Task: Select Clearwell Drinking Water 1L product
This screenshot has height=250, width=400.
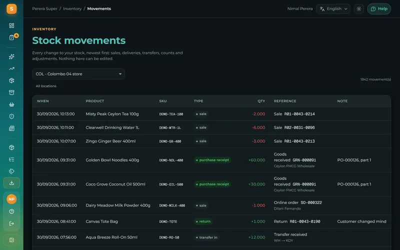Action: click(112, 127)
